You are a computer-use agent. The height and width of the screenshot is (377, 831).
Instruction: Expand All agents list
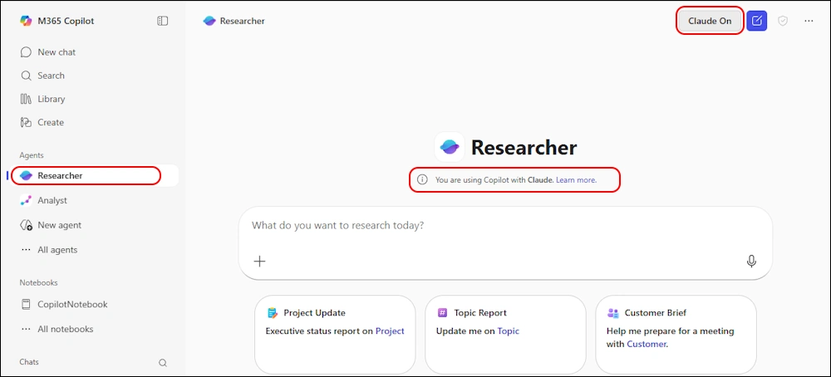click(x=57, y=250)
